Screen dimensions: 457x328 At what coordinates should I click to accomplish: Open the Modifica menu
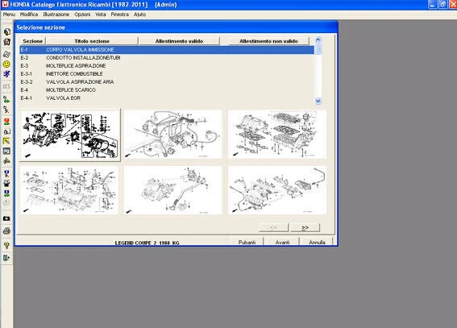coord(29,15)
